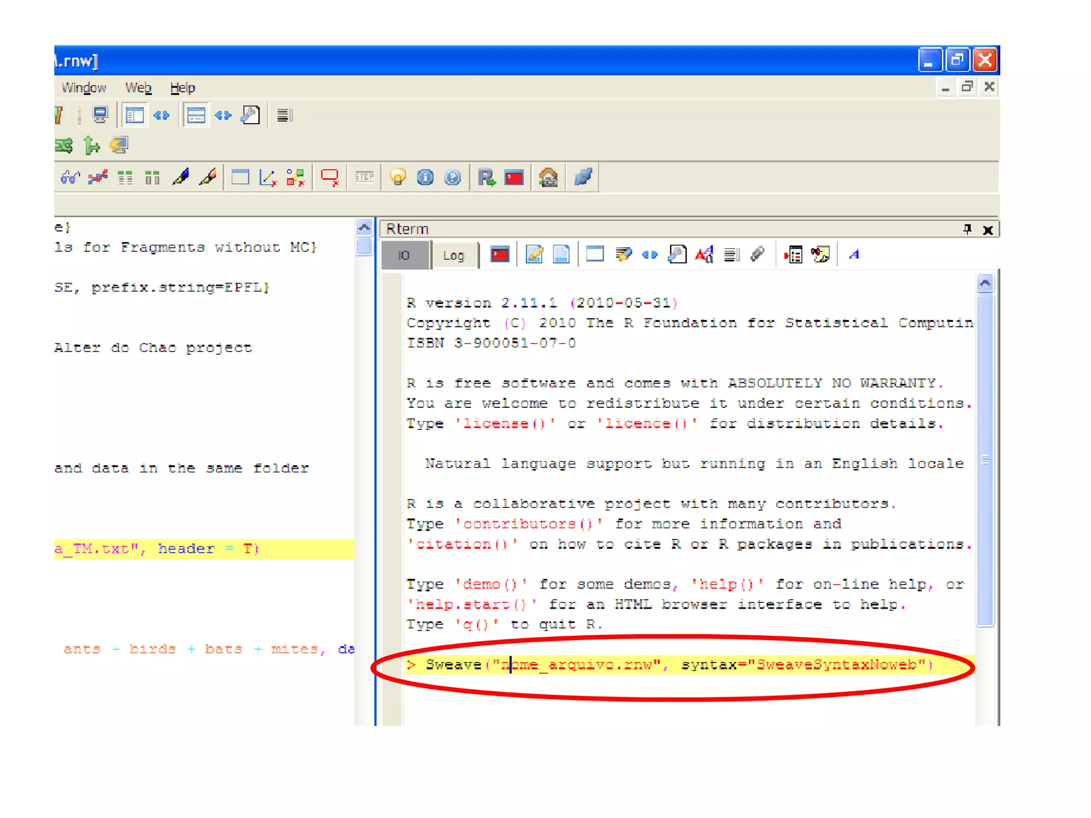
Task: Toggle the IO view button in Rterm
Action: point(404,255)
